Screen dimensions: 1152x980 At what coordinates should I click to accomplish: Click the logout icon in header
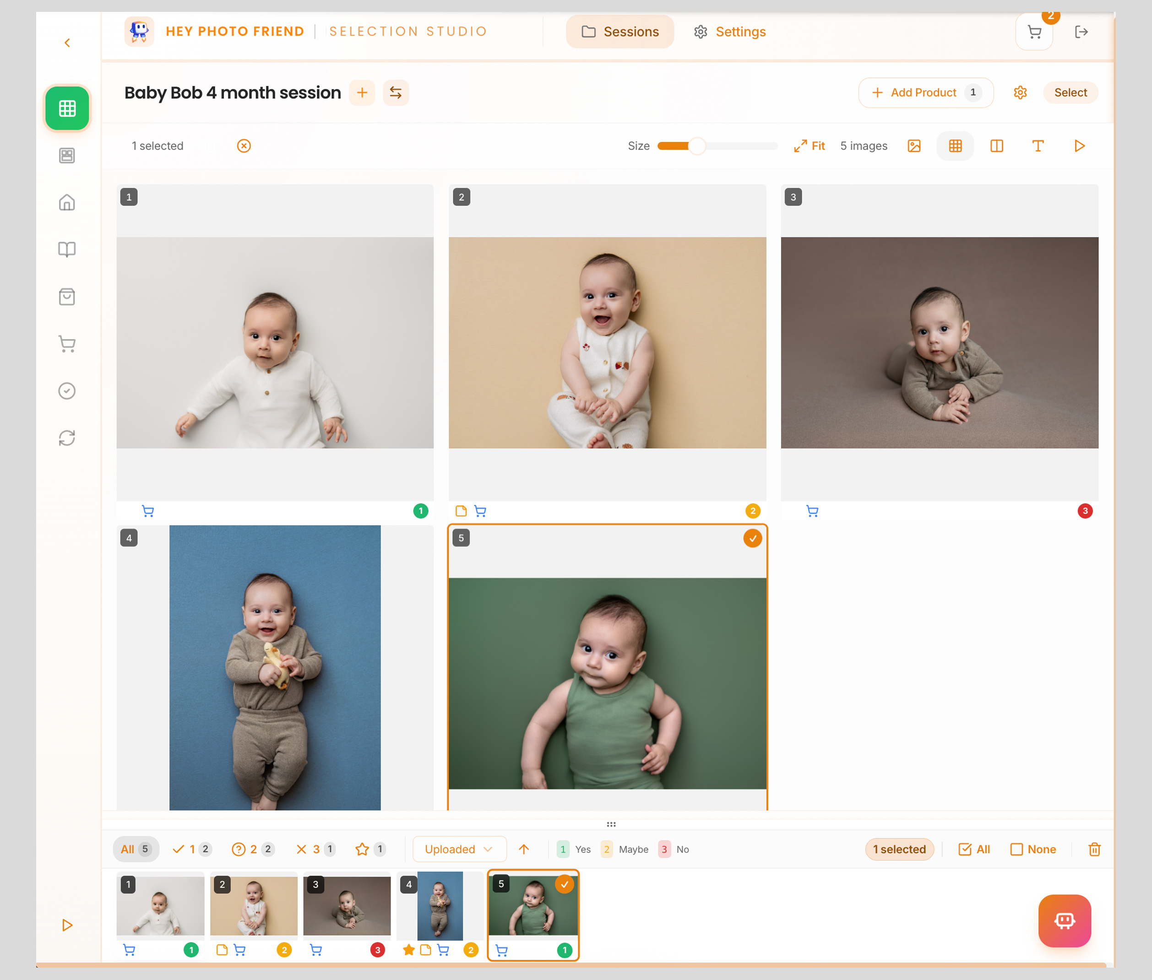[1081, 32]
